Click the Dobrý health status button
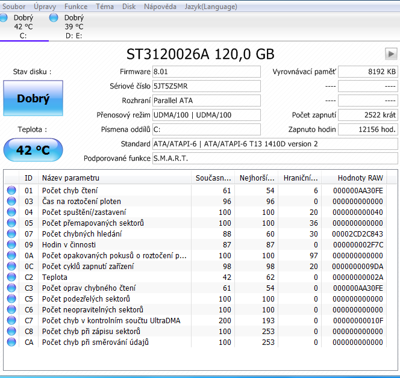Screen dimensions: 400x378 click(33, 99)
